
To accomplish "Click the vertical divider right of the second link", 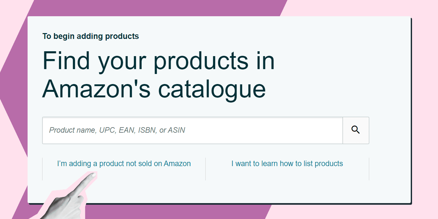I will coord(369,169).
